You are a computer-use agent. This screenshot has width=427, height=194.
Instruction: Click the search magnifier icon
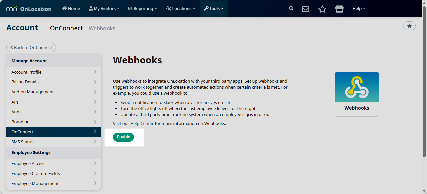[291, 9]
